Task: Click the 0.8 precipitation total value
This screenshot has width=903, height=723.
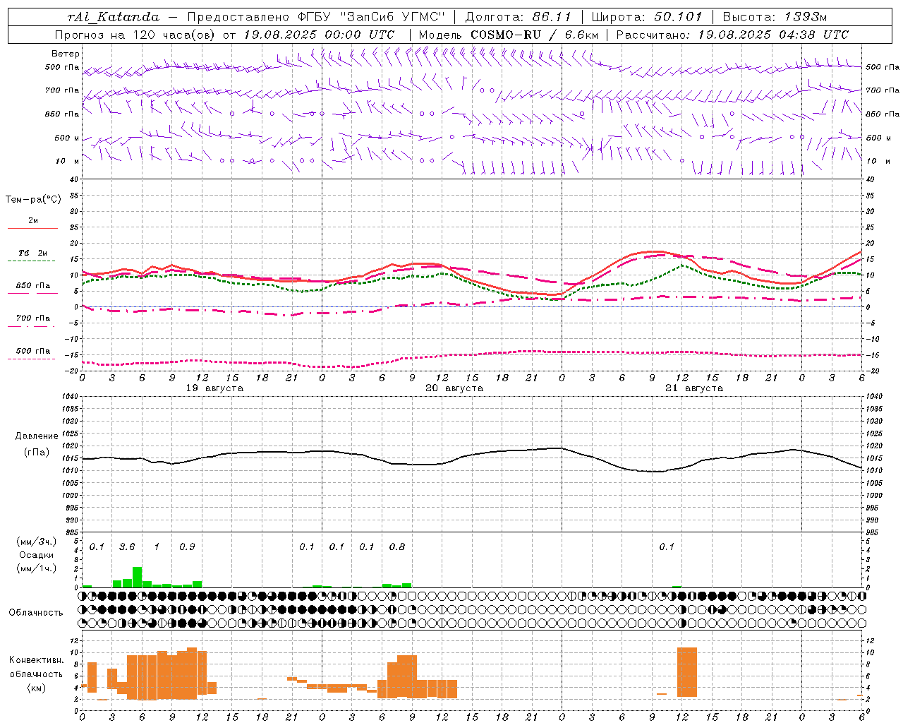Action: [397, 546]
